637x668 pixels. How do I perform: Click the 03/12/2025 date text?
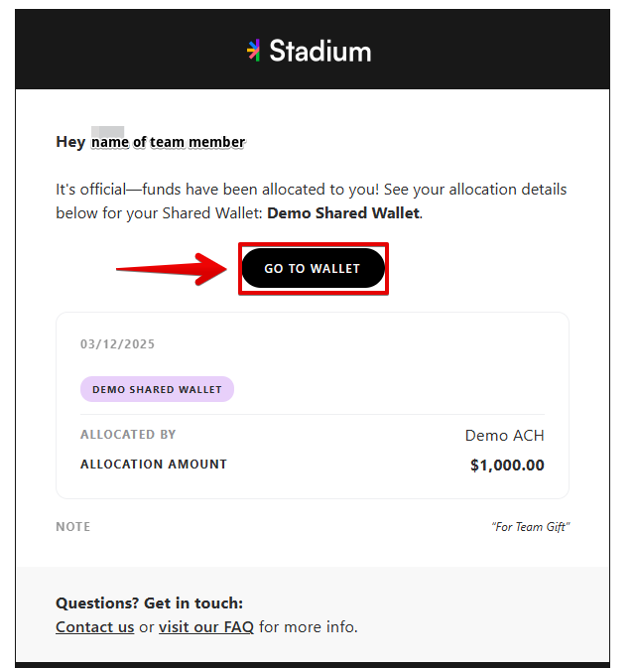[x=117, y=343]
